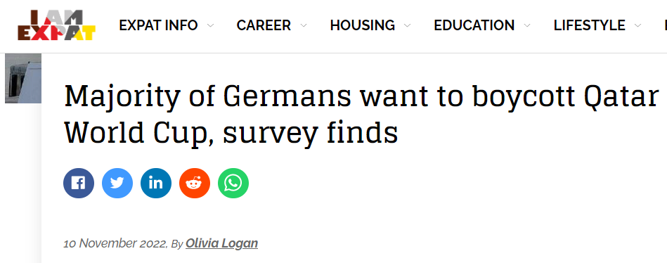
Task: Expand the Lifestyle menu chevron
Action: [637, 25]
